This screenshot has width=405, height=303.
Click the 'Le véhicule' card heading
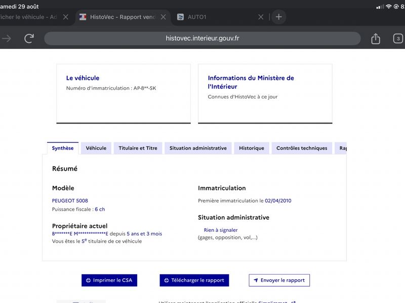pos(83,78)
